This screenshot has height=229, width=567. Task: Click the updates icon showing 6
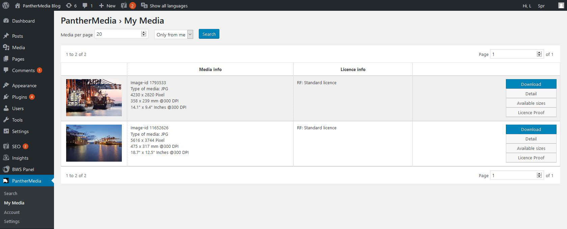coord(69,5)
